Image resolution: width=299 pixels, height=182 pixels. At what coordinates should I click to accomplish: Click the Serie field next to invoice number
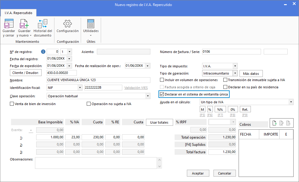coord(275,51)
